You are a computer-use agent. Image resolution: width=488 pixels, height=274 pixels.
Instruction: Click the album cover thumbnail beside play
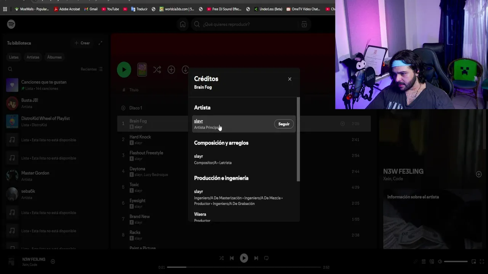tap(142, 70)
